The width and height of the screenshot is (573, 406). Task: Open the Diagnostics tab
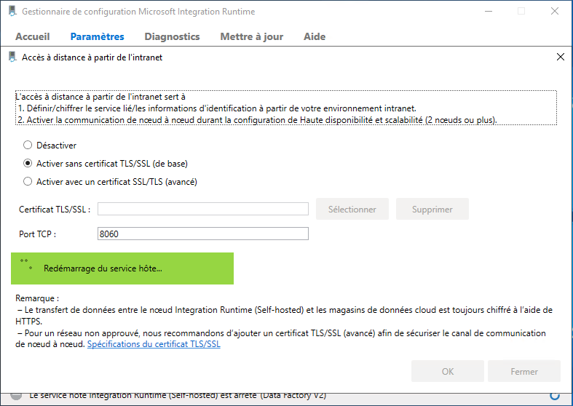[x=172, y=36]
